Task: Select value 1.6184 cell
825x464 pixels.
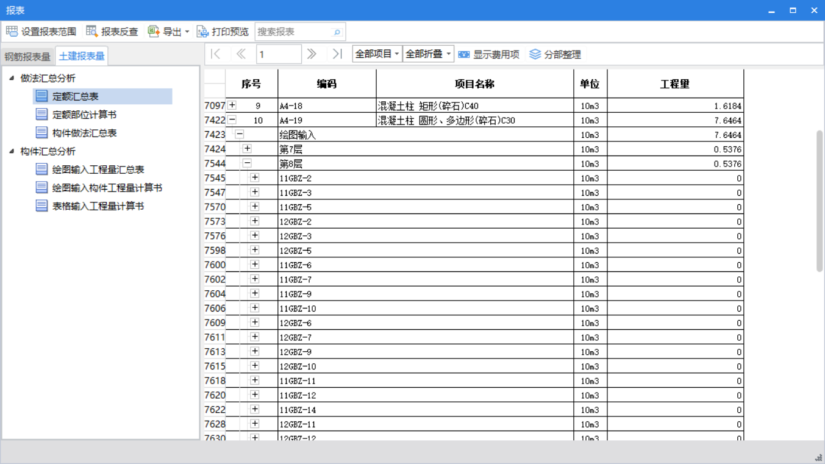Action: [x=676, y=105]
